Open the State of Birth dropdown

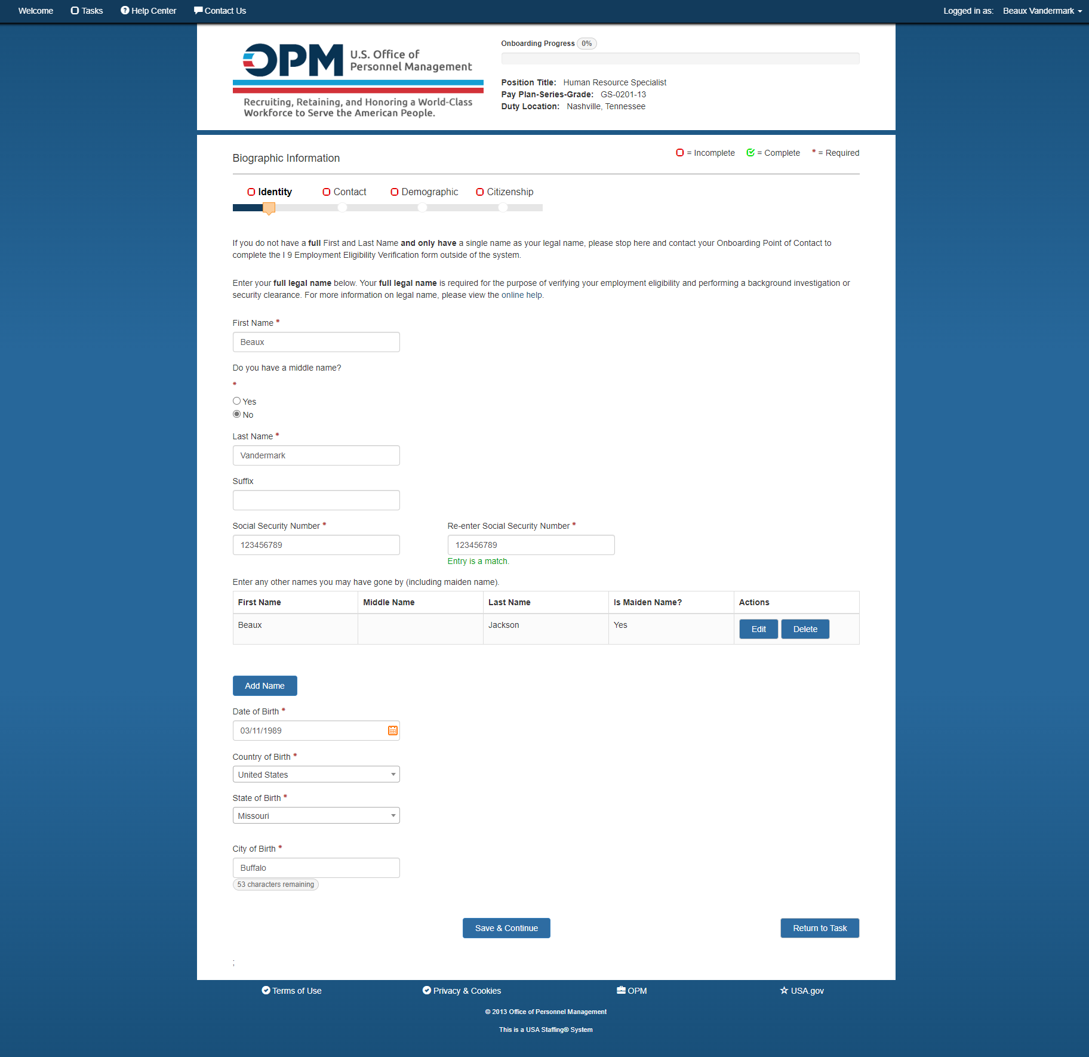(x=316, y=815)
